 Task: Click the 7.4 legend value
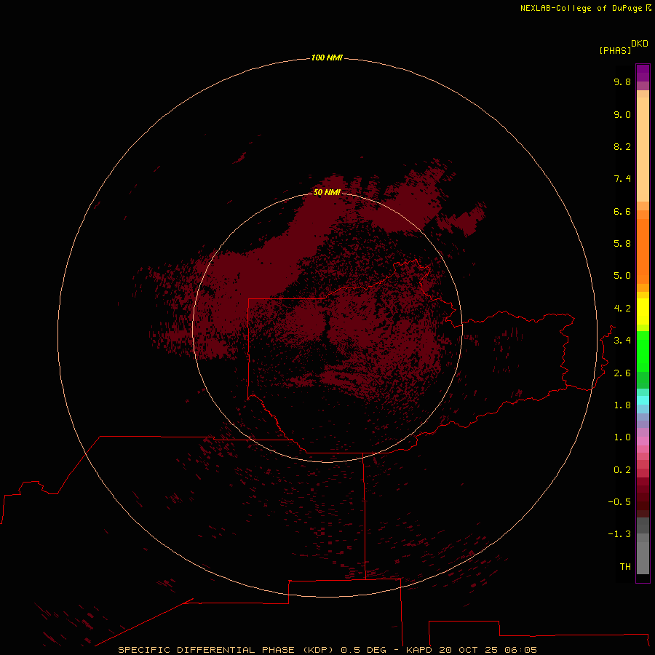coord(622,179)
